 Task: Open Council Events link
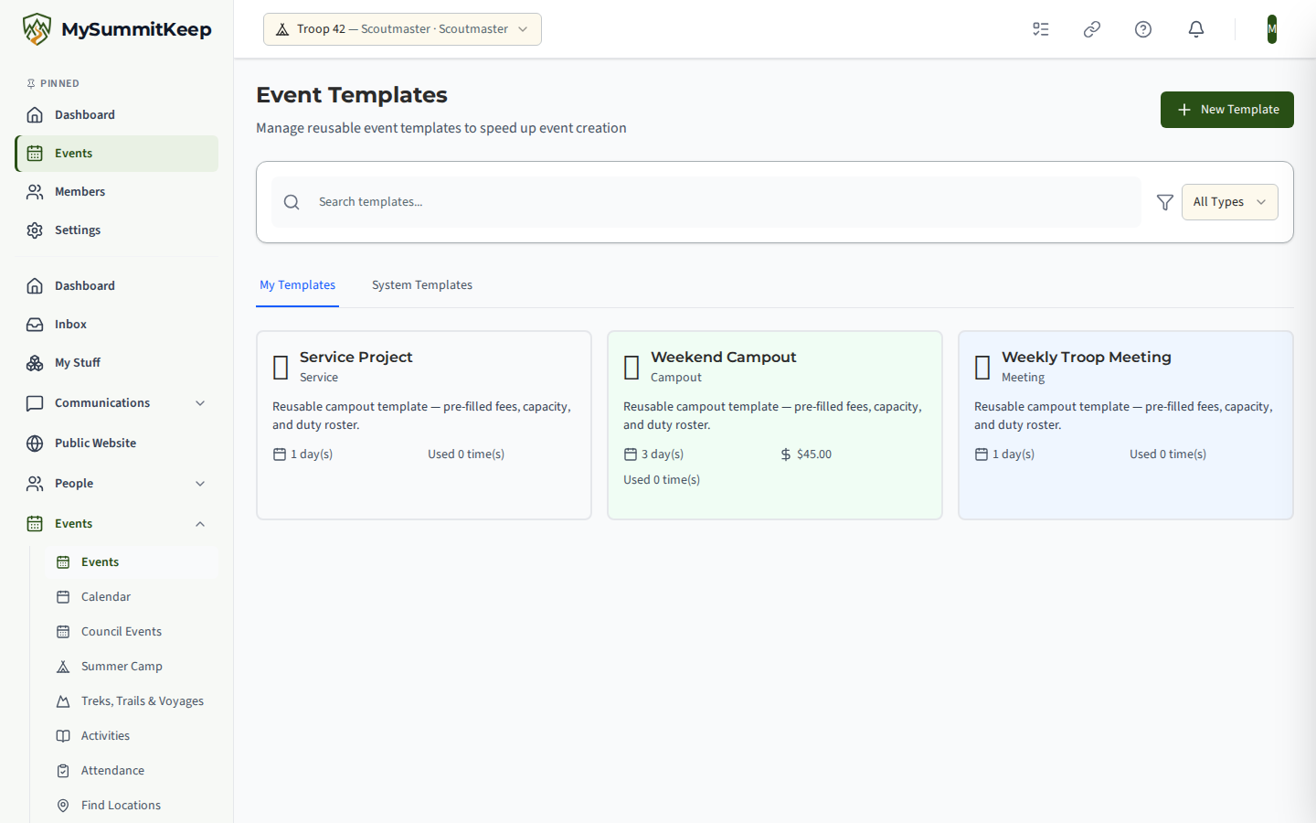tap(132, 632)
